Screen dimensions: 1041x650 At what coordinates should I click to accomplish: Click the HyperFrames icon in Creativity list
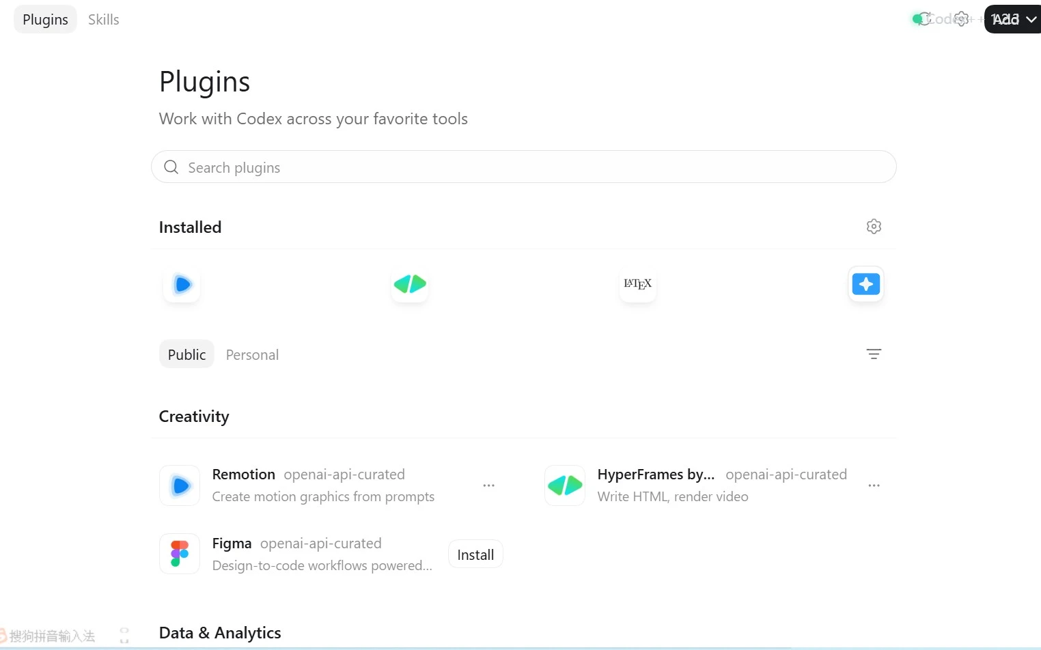pyautogui.click(x=565, y=485)
